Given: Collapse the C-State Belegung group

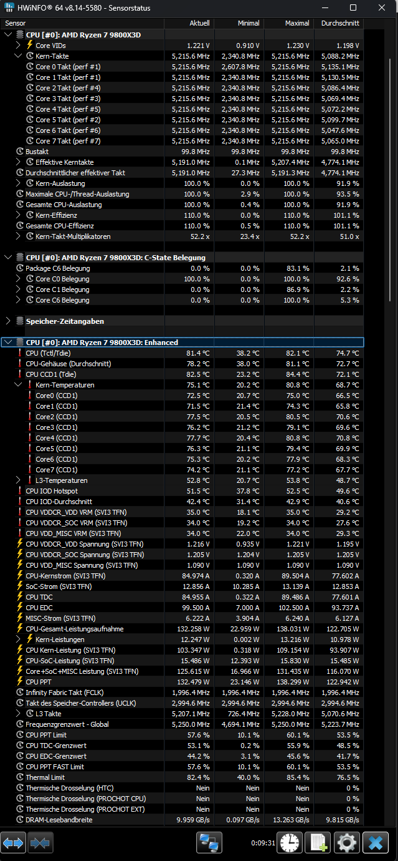Looking at the screenshot, I should click(x=7, y=258).
